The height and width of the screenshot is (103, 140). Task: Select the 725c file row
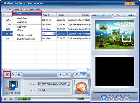pyautogui.click(x=46, y=29)
